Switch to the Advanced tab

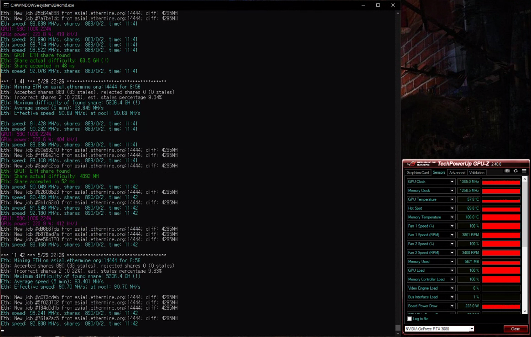457,173
